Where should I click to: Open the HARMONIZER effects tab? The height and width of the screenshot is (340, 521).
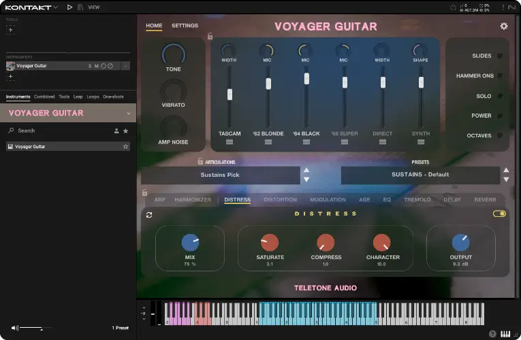(193, 200)
